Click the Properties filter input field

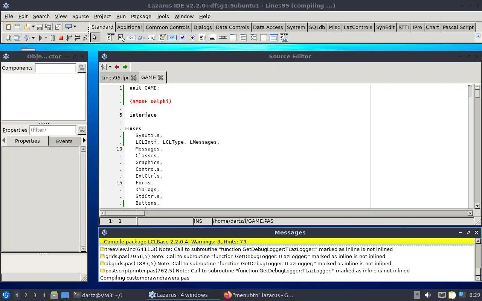[x=53, y=130]
